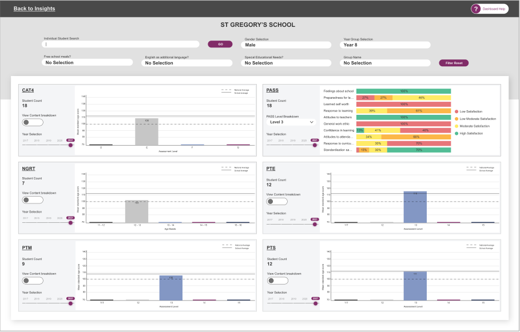Enable NGRT View Content breakdown switch
Screen dimensions: 520x332
pos(29,201)
